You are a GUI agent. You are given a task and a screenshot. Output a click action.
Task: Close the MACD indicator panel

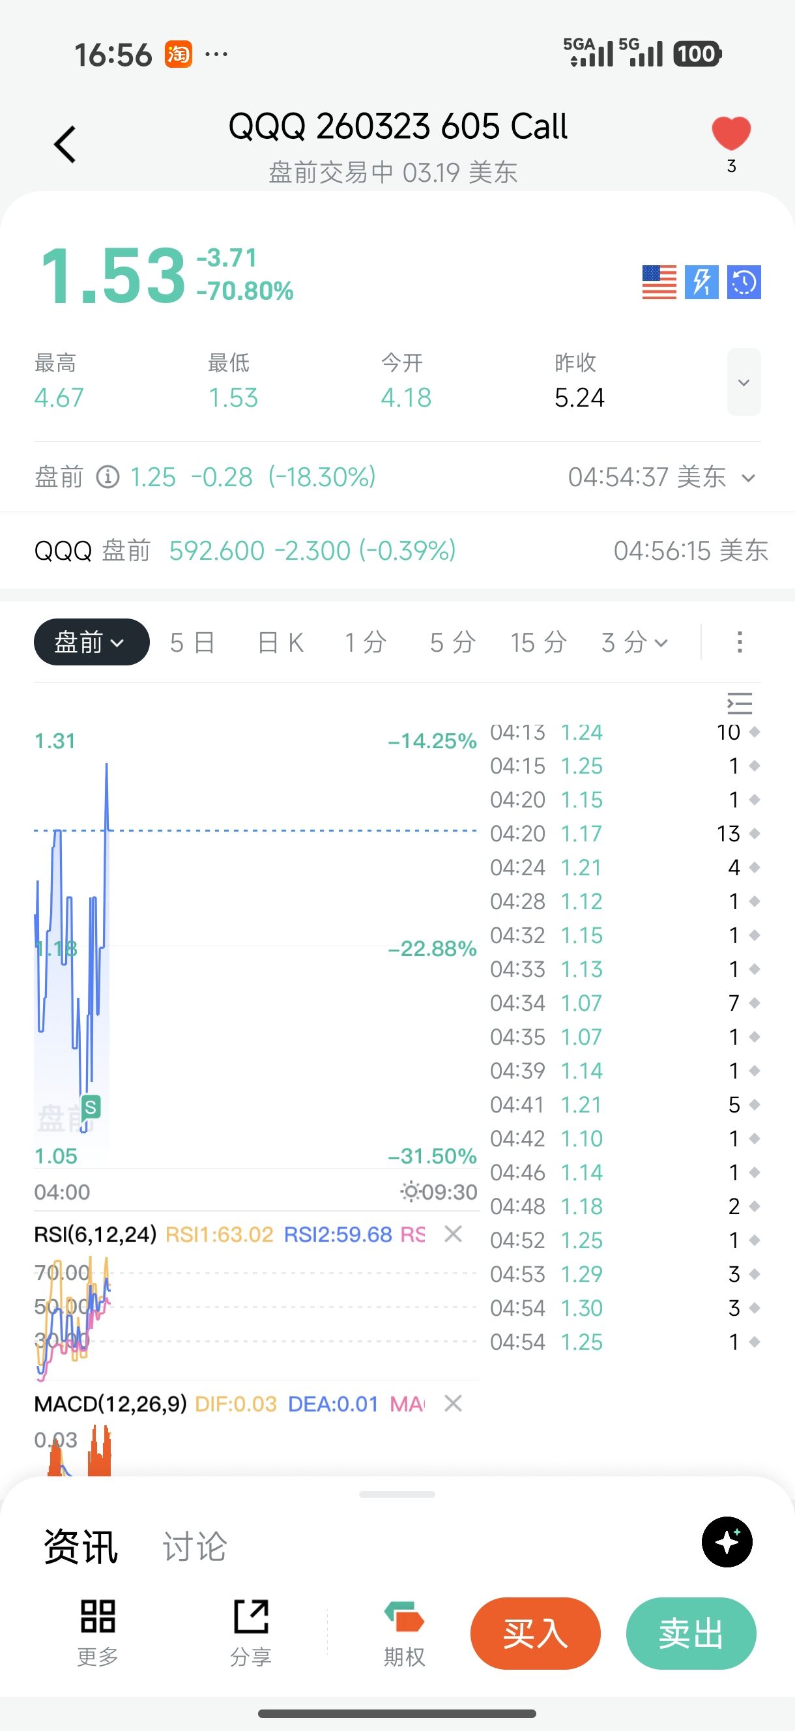point(453,1403)
